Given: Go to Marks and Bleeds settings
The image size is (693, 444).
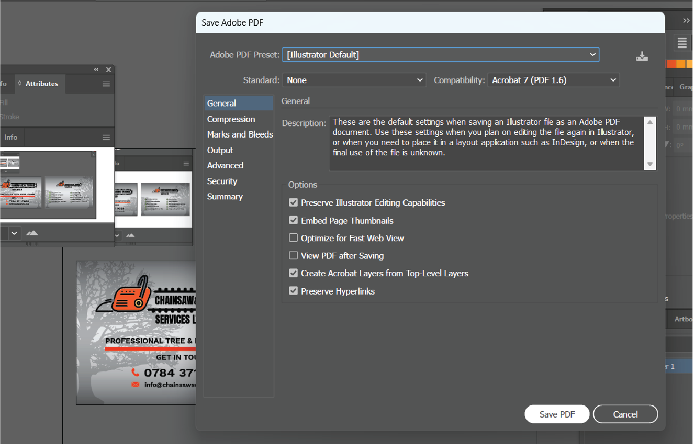Looking at the screenshot, I should tap(240, 134).
